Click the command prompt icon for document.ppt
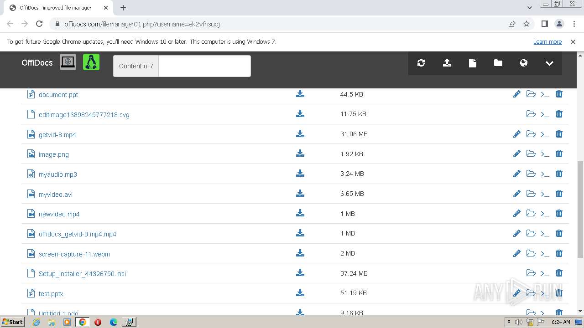The image size is (584, 328). pyautogui.click(x=545, y=94)
